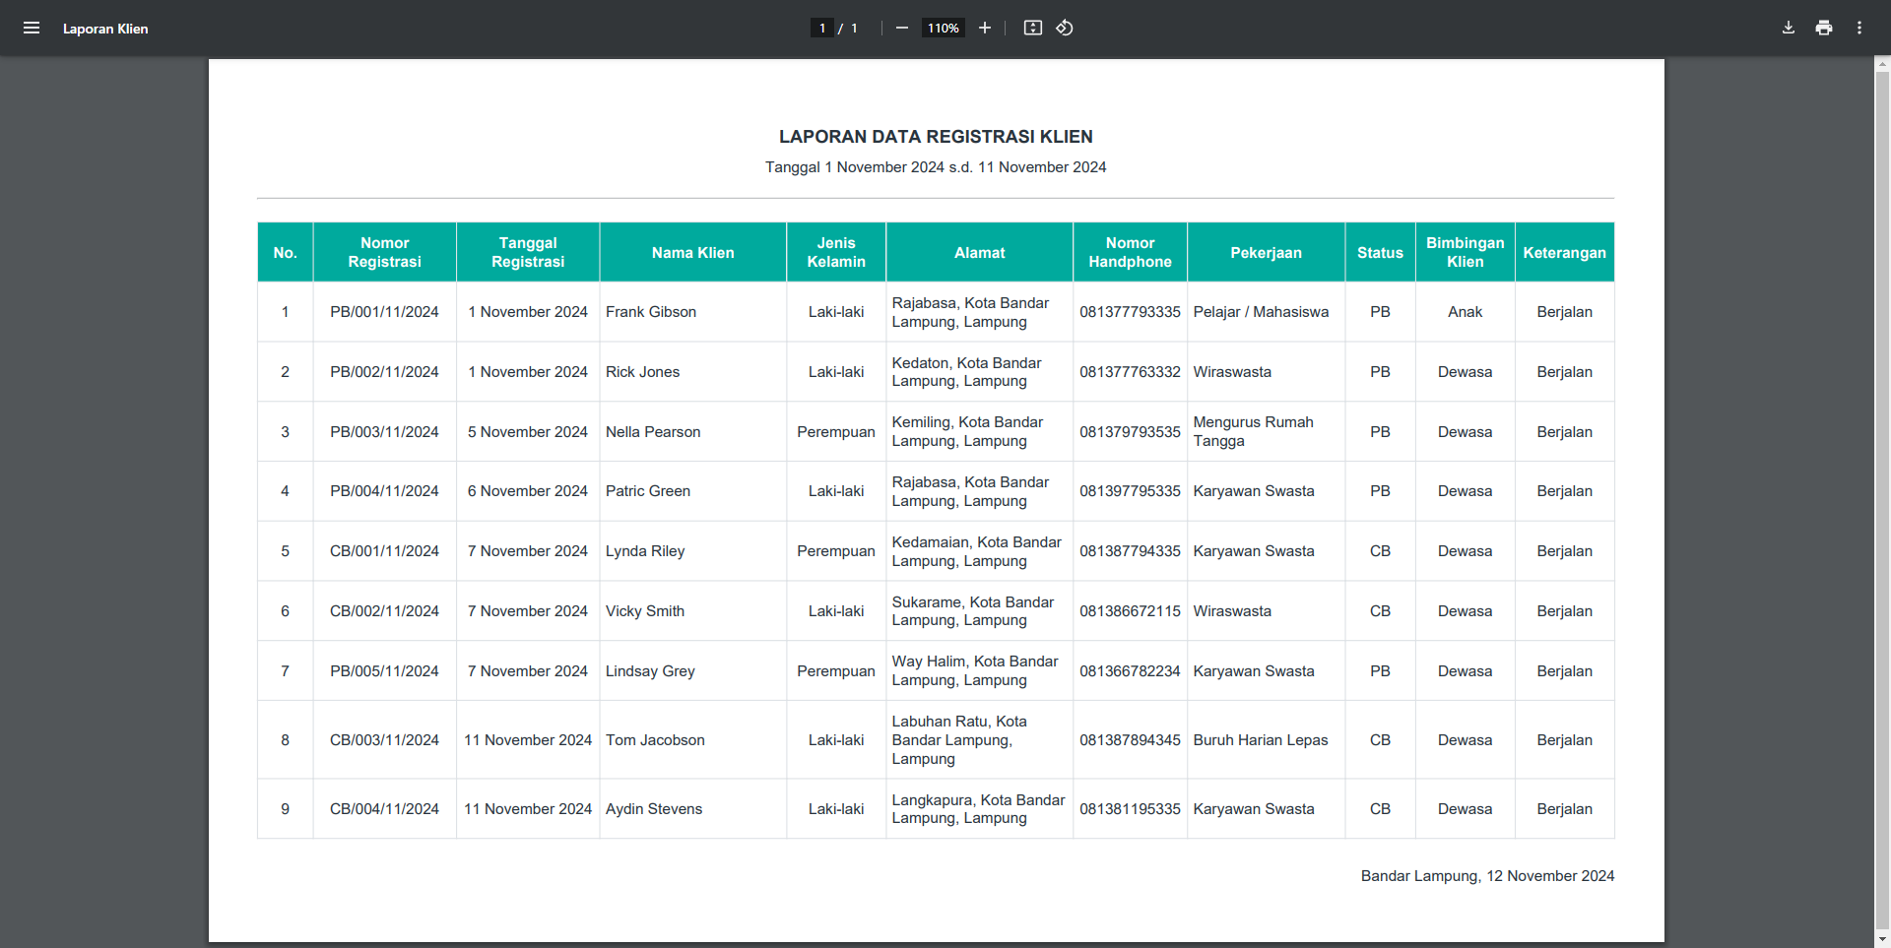
Task: Download the Laporan Klien PDF
Action: coord(1788,28)
